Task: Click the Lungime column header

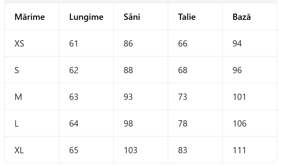Action: tap(86, 17)
